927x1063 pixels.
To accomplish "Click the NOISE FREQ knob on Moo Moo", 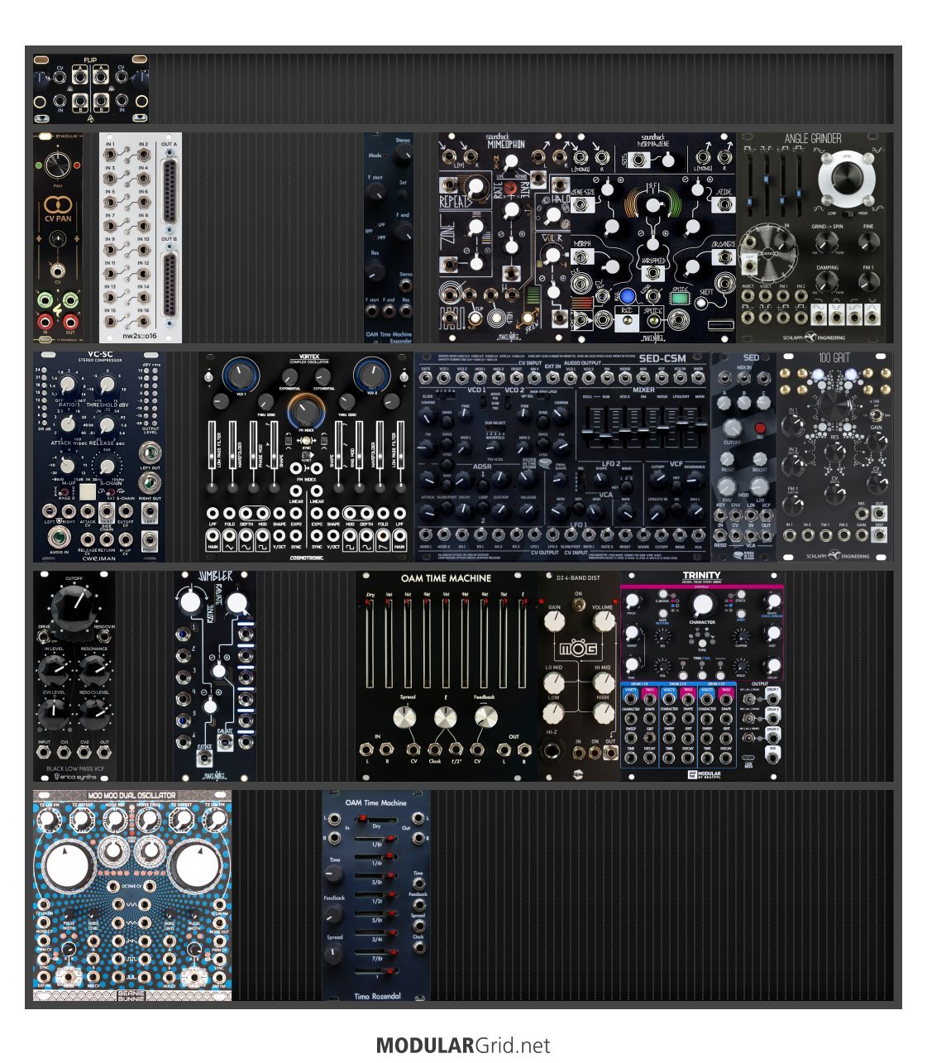I will [x=148, y=819].
